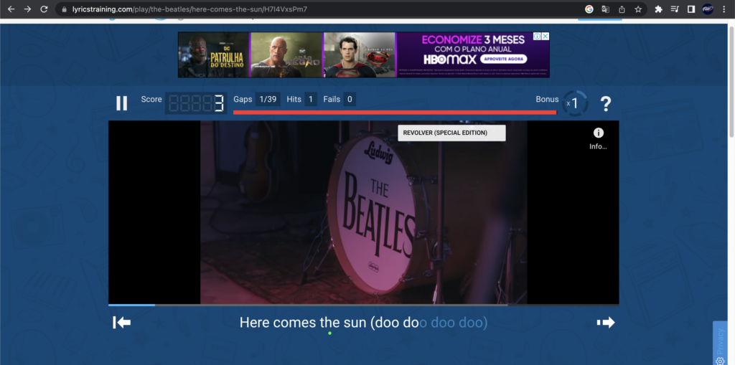This screenshot has height=365, width=735.
Task: Share this page icon
Action: (x=622, y=9)
